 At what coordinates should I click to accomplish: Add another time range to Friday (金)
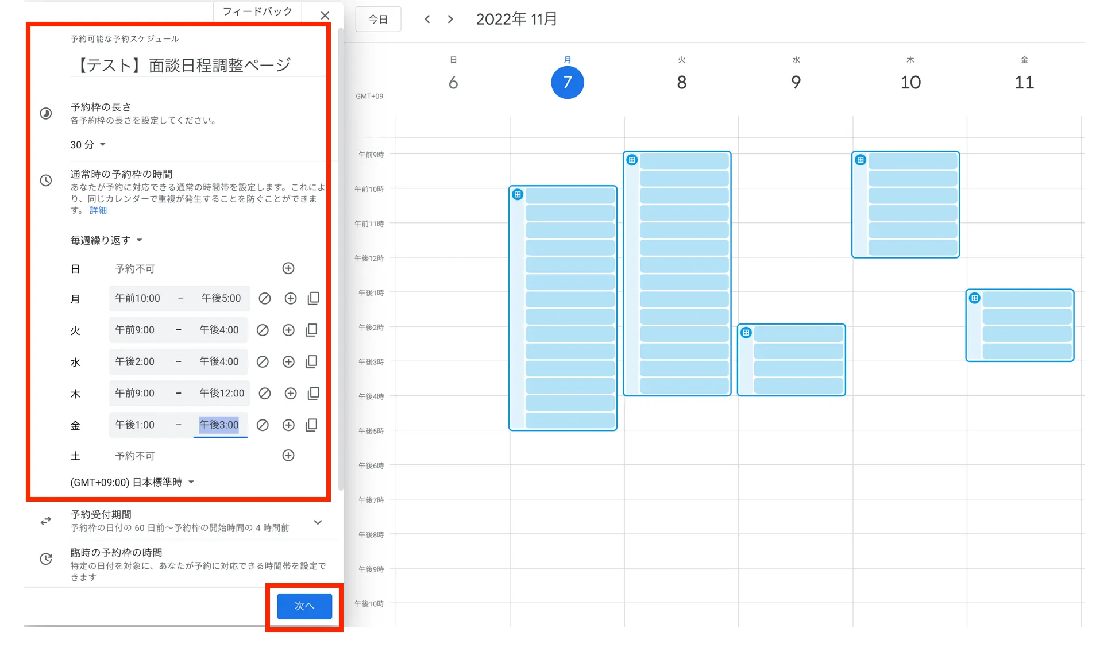click(x=288, y=425)
